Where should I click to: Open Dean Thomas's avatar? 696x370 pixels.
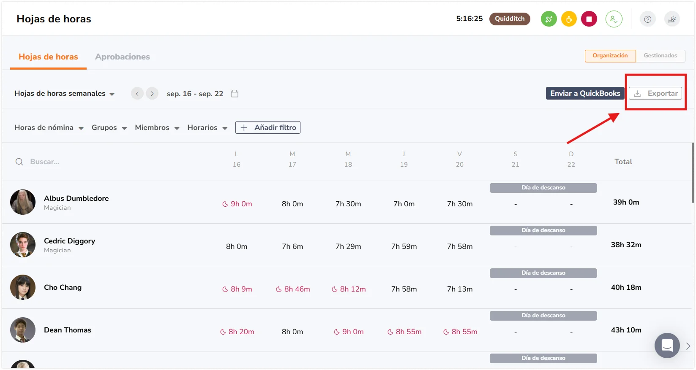(x=23, y=330)
